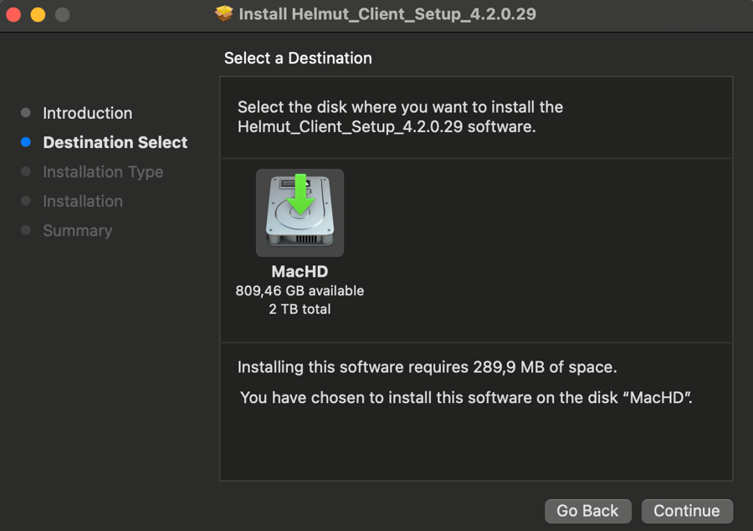
Task: Close the installer window
Action: click(14, 14)
